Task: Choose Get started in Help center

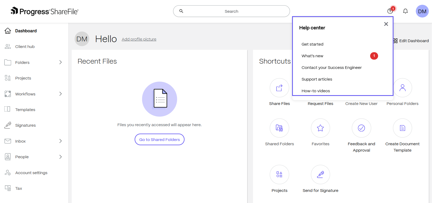Action: coord(313,44)
